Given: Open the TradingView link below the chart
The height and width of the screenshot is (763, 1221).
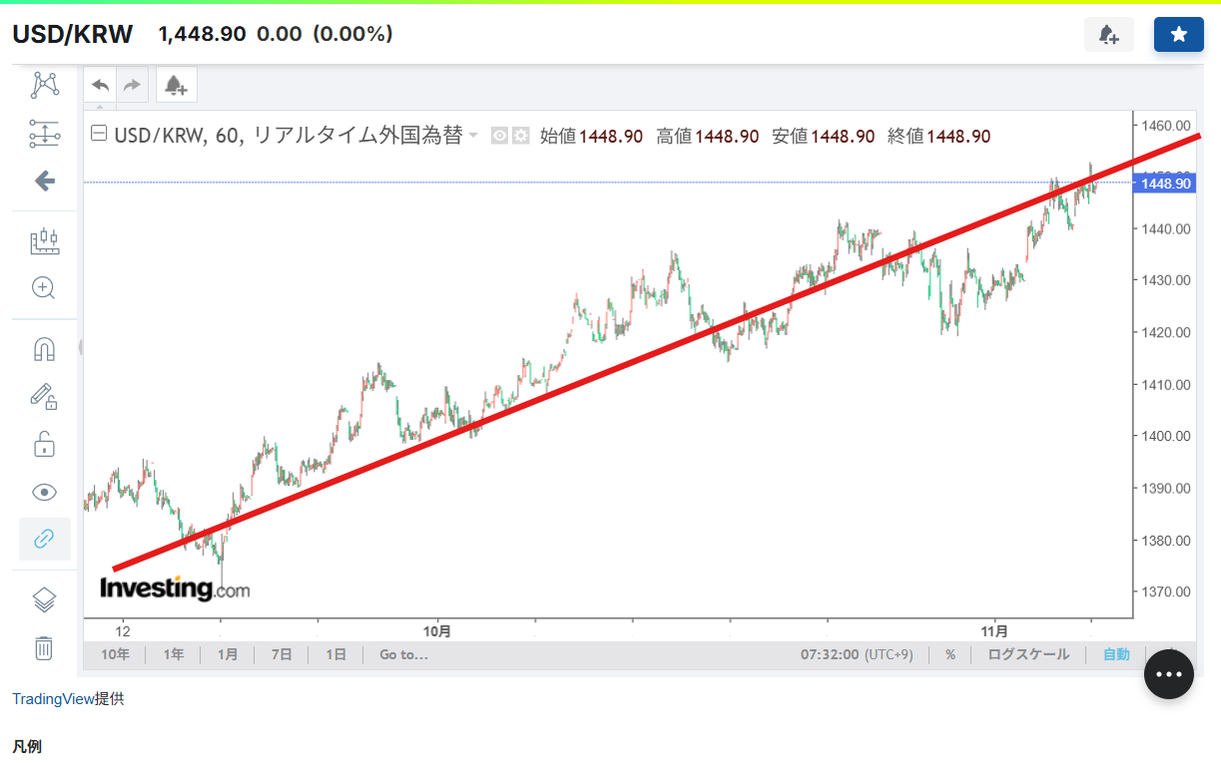Looking at the screenshot, I should click(x=52, y=699).
